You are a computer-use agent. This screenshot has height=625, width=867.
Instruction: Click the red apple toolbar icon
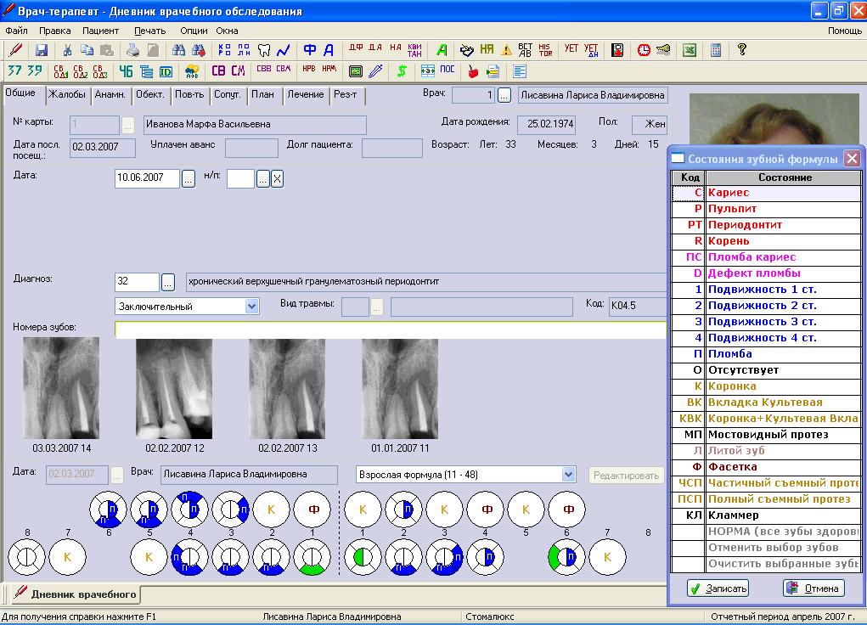coord(473,71)
